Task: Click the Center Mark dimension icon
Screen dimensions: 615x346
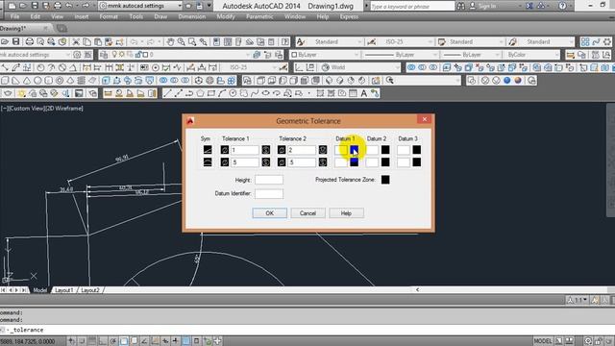Action: 156,67
